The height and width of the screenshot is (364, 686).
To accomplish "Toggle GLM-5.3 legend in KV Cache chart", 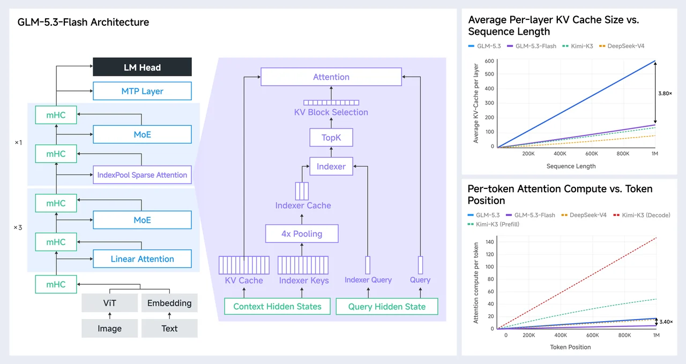I will (484, 46).
